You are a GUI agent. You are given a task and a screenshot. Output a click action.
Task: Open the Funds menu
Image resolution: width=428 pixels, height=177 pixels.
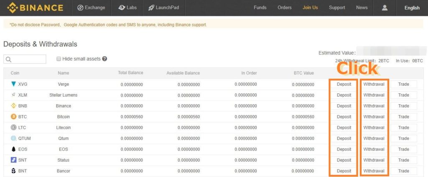tap(260, 8)
